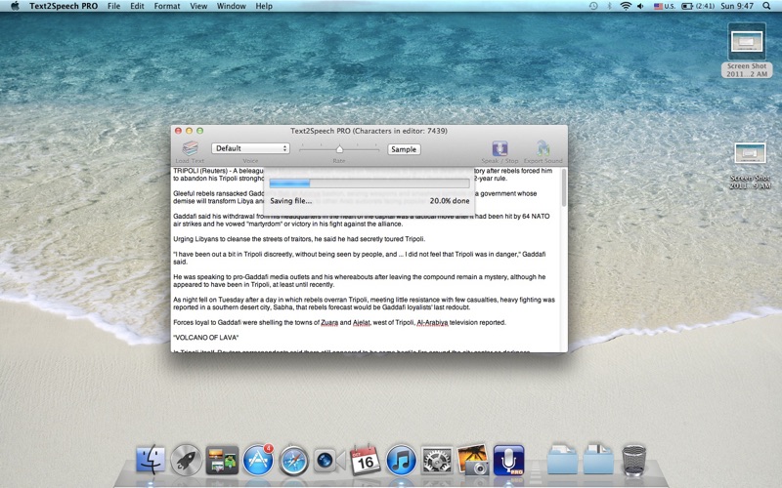The image size is (782, 488).
Task: Open Launchpad rocket icon in Dock
Action: (186, 460)
